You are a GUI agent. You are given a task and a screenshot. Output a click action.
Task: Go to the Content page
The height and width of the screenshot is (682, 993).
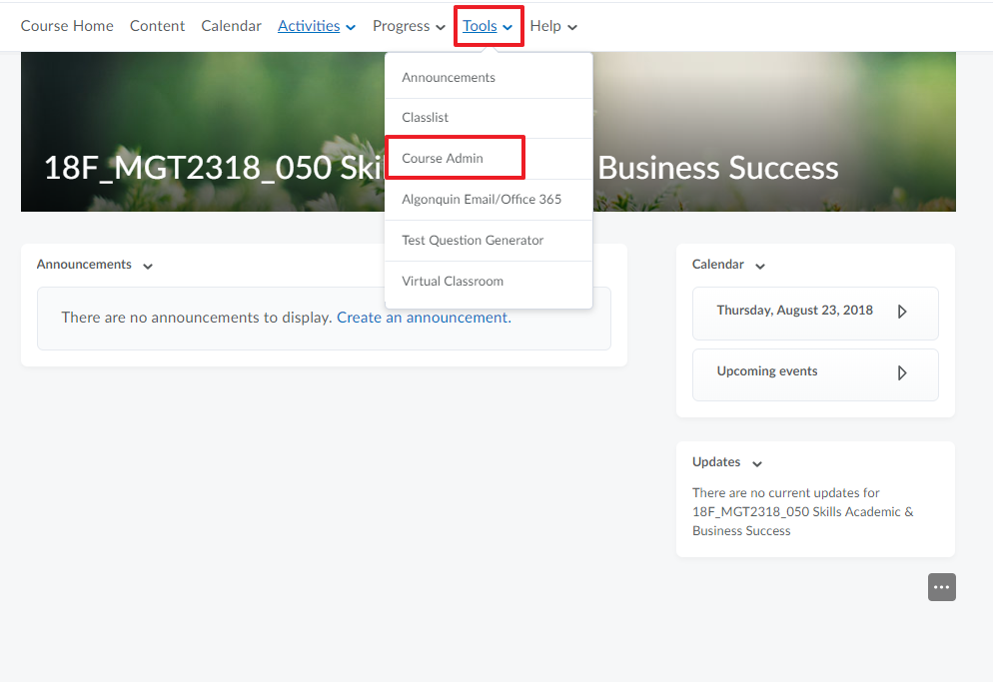(x=157, y=26)
